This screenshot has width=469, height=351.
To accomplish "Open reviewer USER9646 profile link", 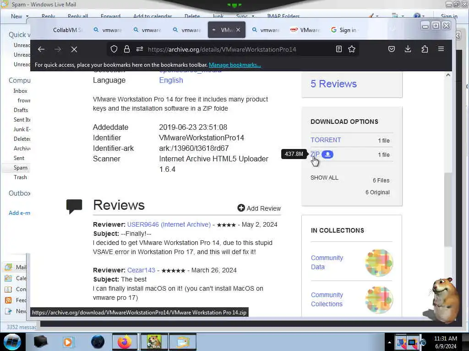I will coord(169,224).
